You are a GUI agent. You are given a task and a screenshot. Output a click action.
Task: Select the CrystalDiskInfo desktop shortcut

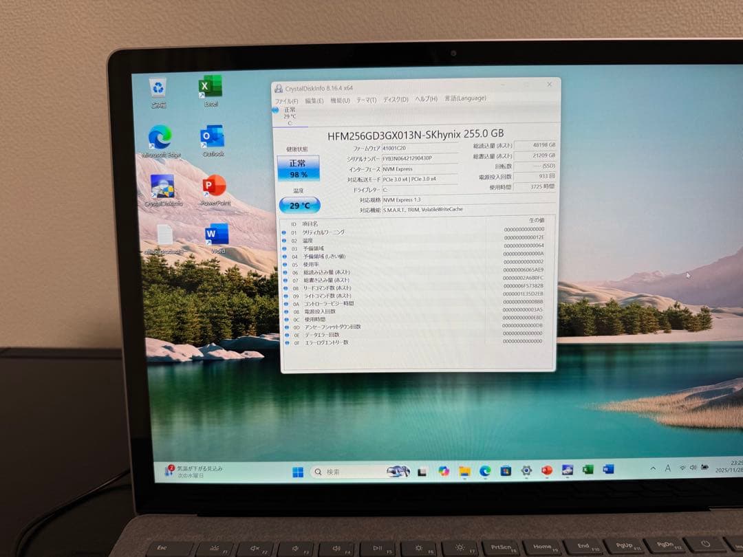coord(163,186)
